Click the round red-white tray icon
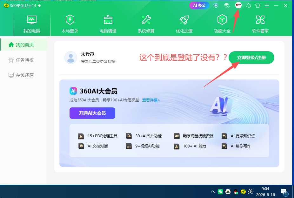The width and height of the screenshot is (294, 198). point(228,192)
